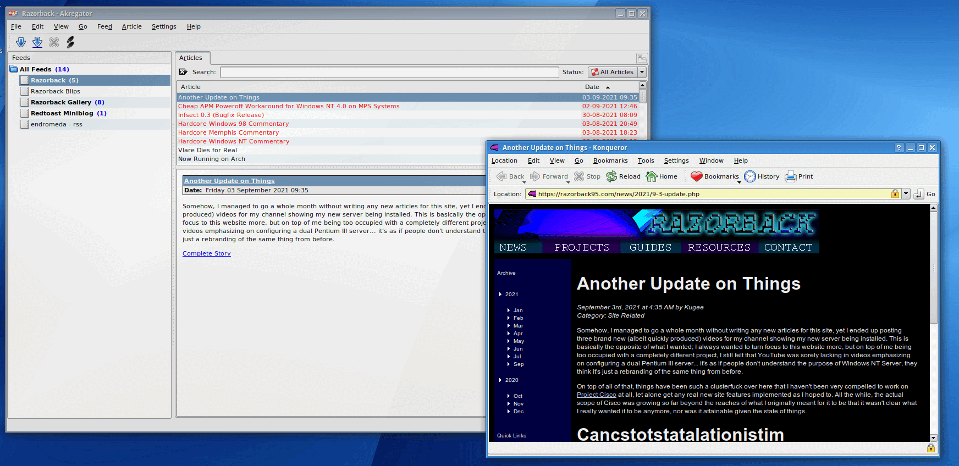Click the site favicon in the Konqueror location field
Image resolution: width=959 pixels, height=466 pixels.
(x=532, y=193)
